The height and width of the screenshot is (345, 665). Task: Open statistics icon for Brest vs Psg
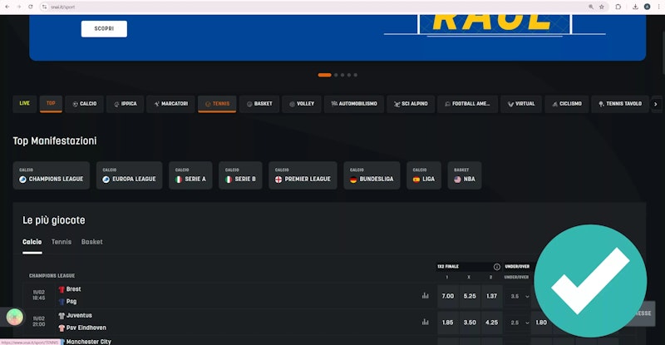425,295
